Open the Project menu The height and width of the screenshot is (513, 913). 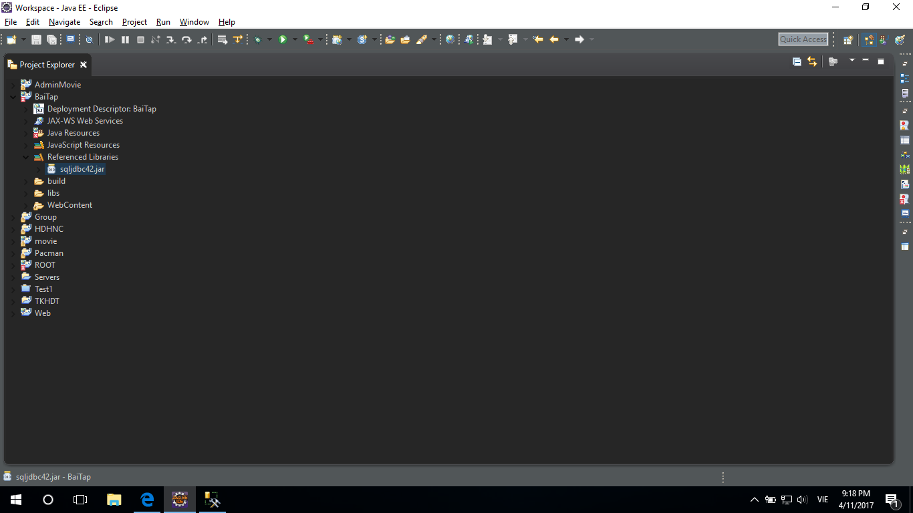[x=134, y=22]
